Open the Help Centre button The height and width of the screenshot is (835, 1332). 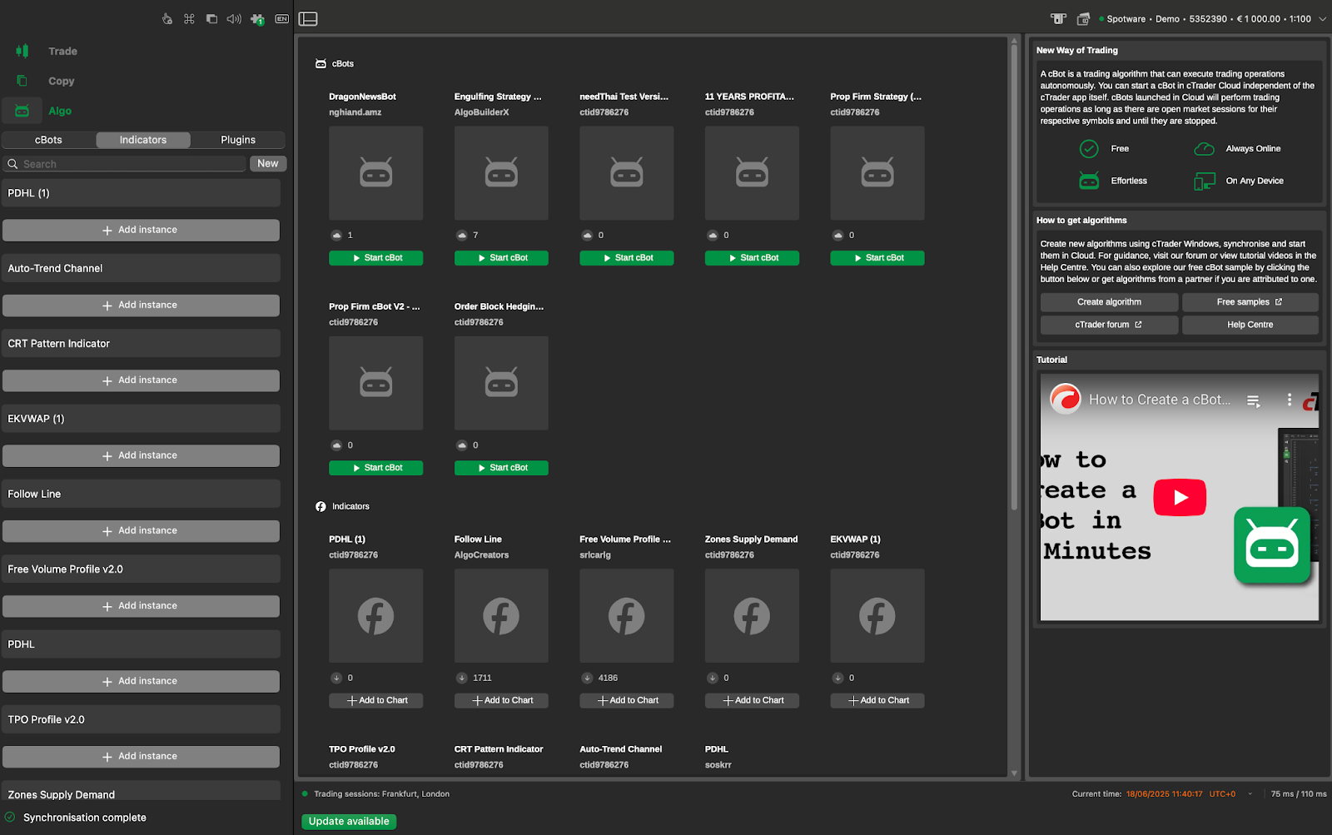[1250, 325]
